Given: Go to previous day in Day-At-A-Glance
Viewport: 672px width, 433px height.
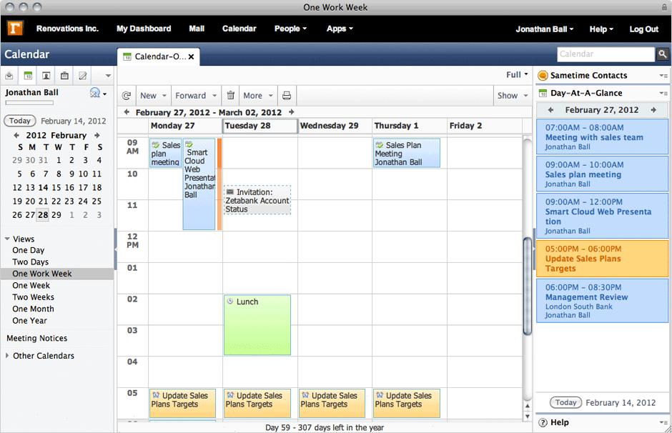Looking at the screenshot, I should (550, 110).
